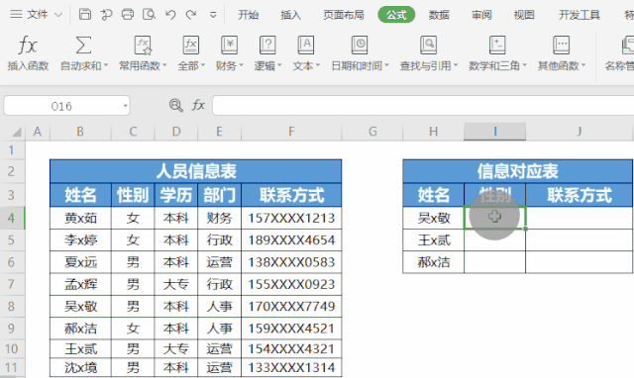Switch to the 数据 tab
The width and height of the screenshot is (634, 378).
439,15
